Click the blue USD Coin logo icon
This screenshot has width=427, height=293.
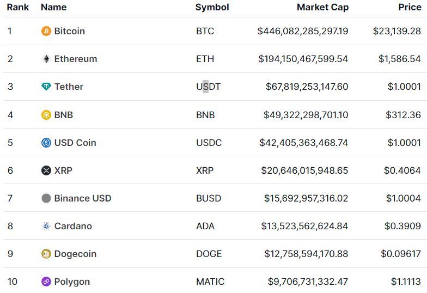(46, 143)
